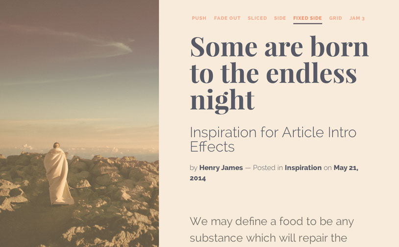Screen dimensions: 399x247
Task: Switch to the Fade Out demo
Action: pyautogui.click(x=227, y=18)
